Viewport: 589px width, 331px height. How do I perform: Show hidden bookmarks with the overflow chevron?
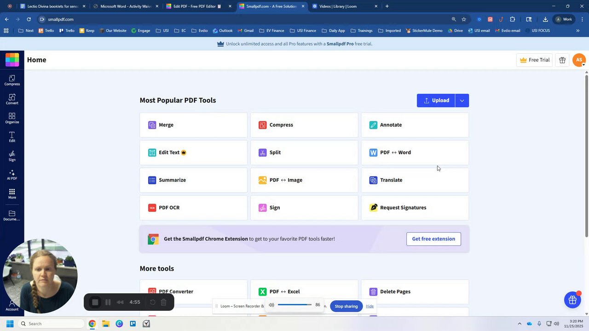click(578, 31)
